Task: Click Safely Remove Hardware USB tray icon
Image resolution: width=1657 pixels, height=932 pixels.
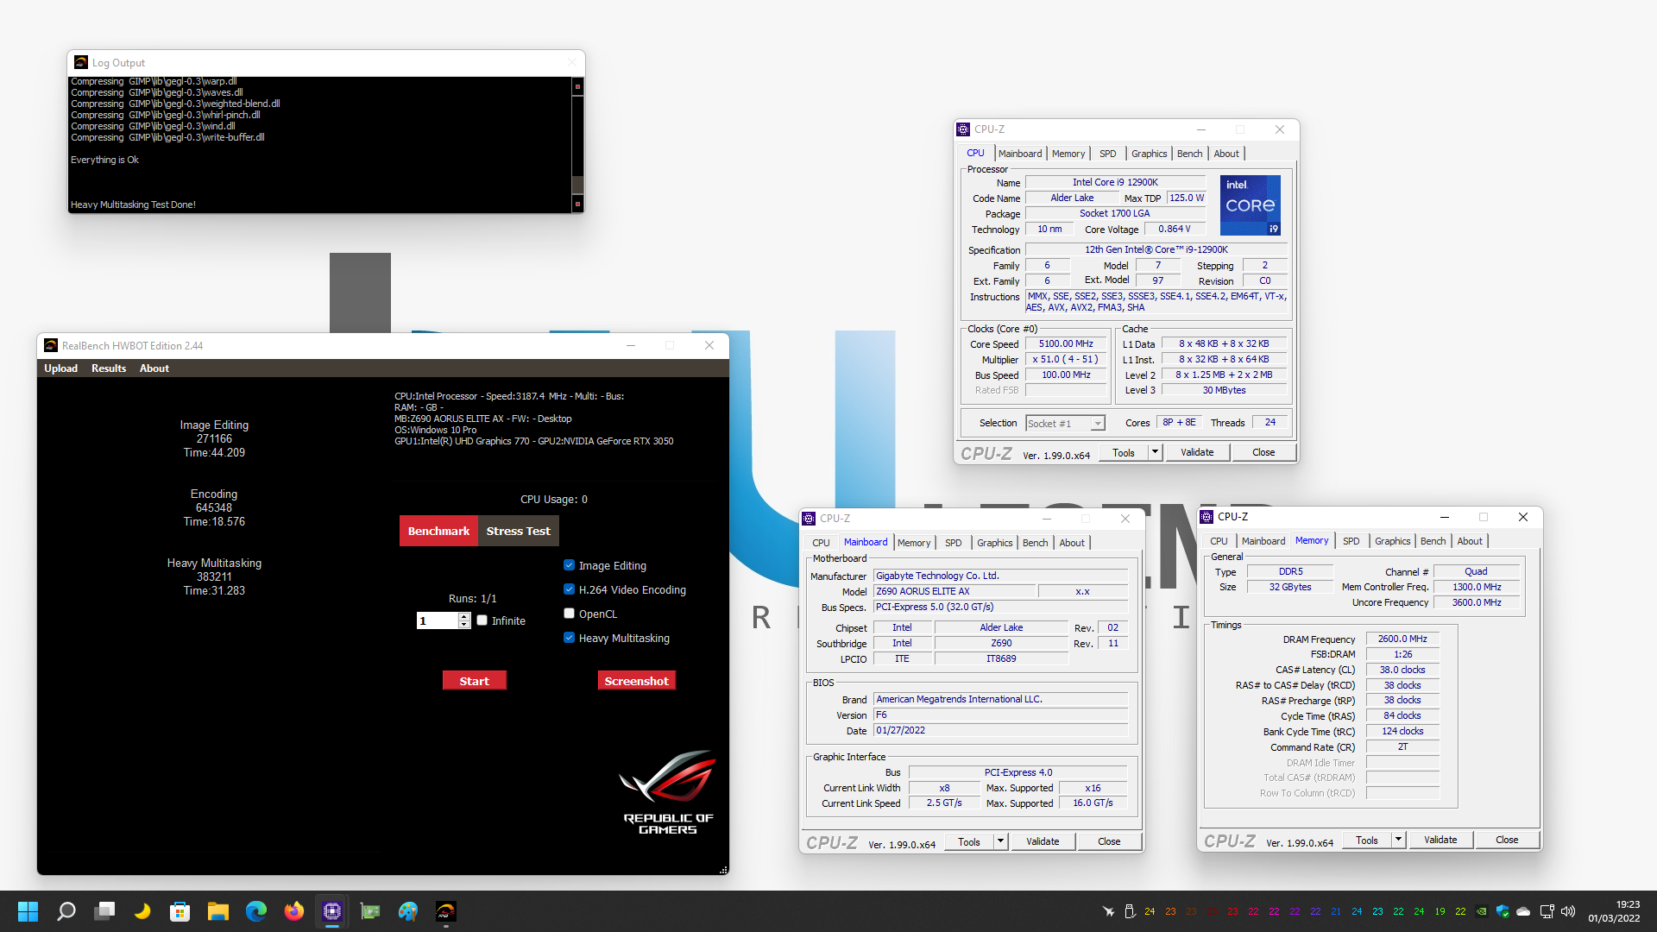Action: point(1130,911)
